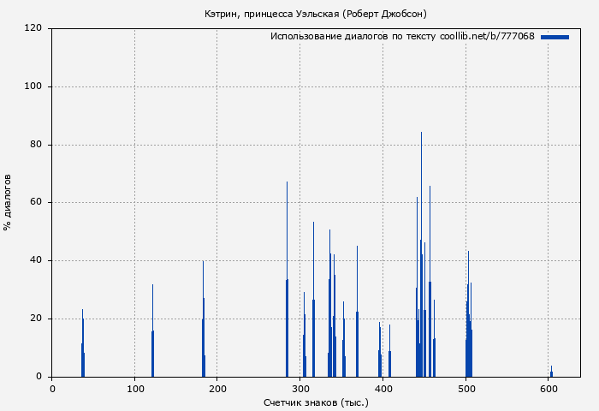Viewport: 599px width, 411px height.
Task: Click the x-axis tick label 600
Action: 549,389
